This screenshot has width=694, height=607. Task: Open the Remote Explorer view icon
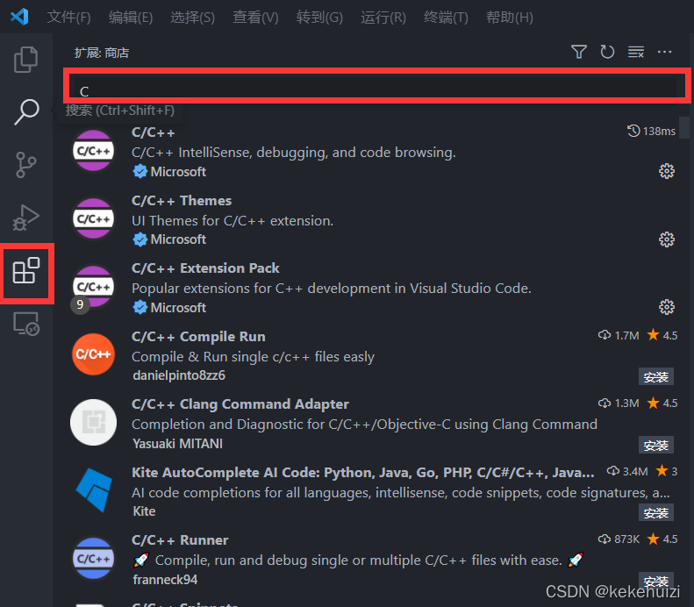[26, 324]
